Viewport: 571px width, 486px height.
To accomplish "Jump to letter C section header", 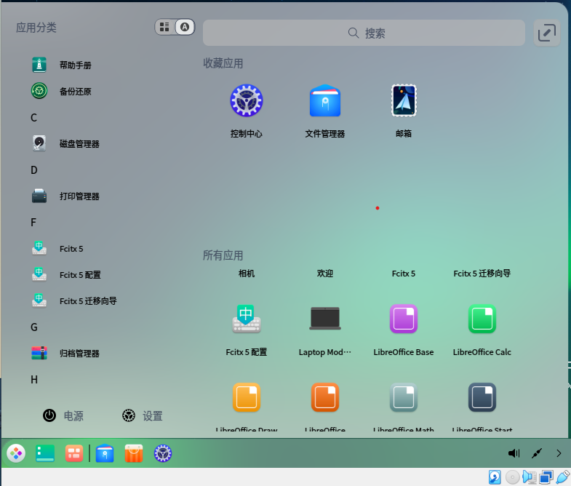I will click(34, 118).
